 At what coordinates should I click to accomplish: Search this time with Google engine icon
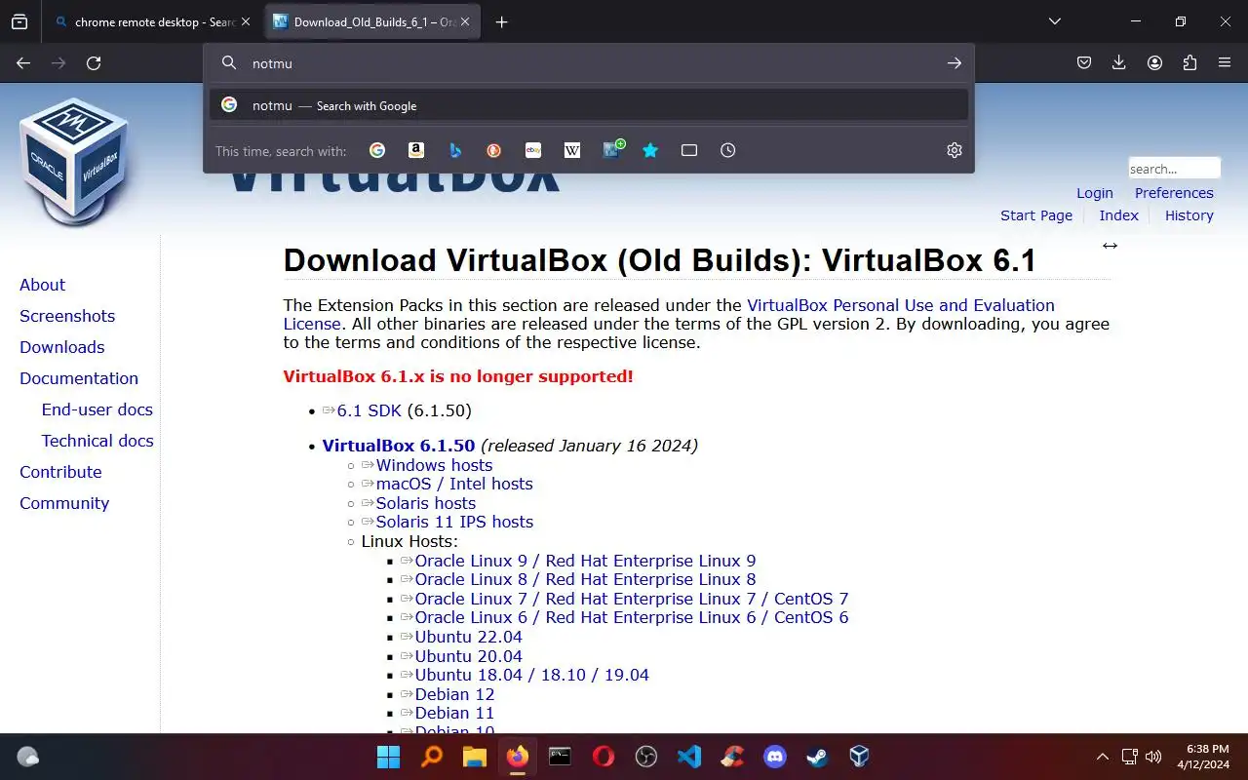[377, 150]
